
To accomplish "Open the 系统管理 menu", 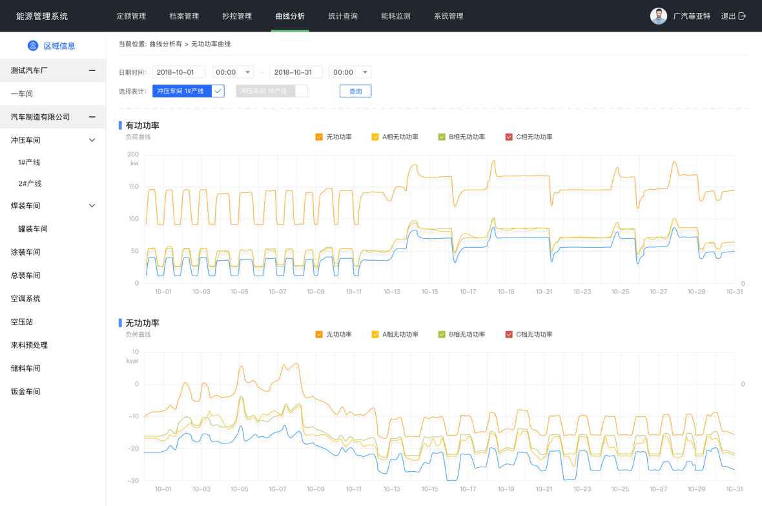I will tap(449, 16).
